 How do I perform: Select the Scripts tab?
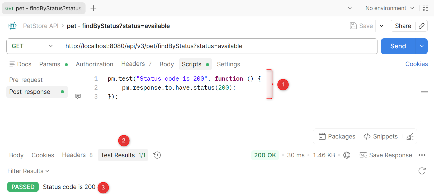(195, 64)
